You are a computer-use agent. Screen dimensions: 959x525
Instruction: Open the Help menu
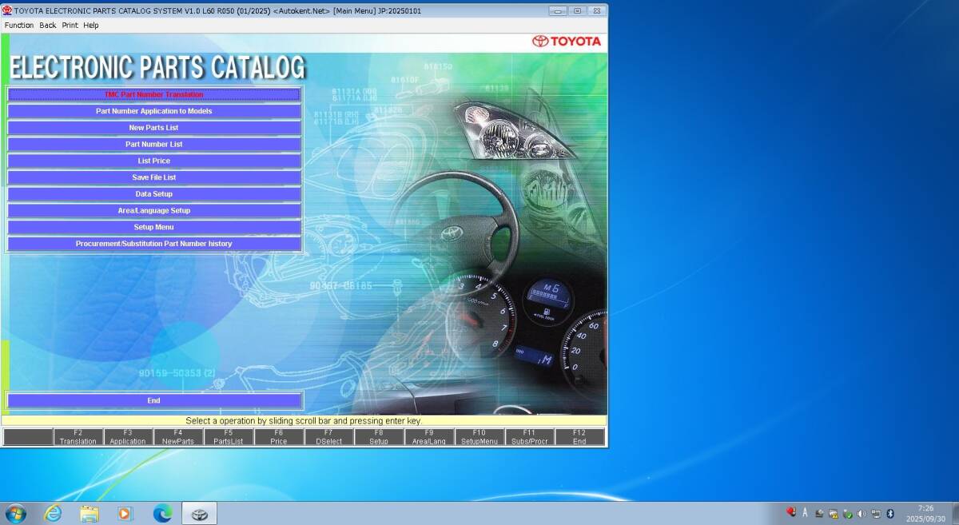[x=91, y=25]
